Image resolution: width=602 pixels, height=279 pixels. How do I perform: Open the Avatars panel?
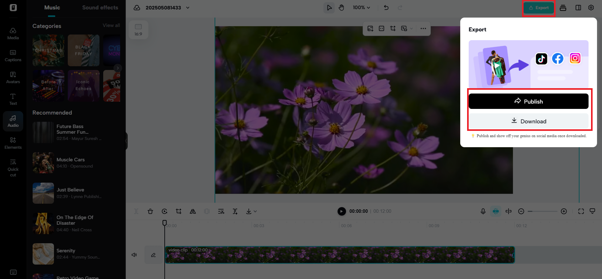click(x=13, y=78)
